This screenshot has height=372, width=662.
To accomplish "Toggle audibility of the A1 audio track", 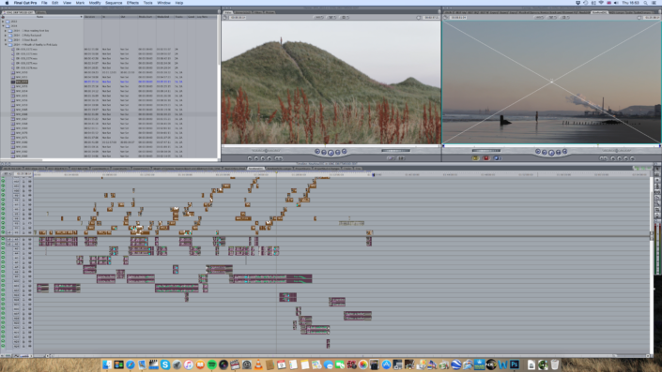I will coord(3,239).
